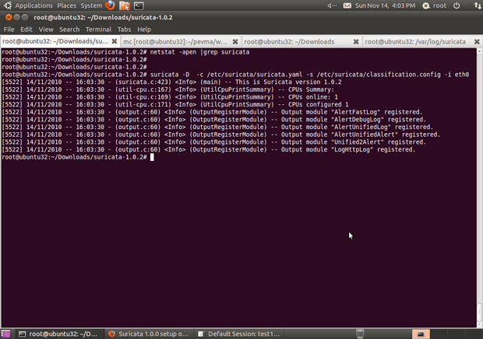Viewport: 483px width, 339px height.
Task: Open the power session menu icon
Action: pos(457,5)
